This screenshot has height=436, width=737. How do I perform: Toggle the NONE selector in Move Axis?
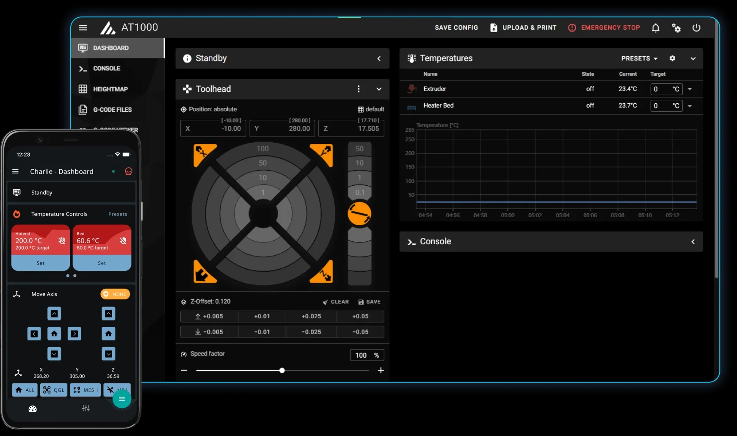[115, 294]
